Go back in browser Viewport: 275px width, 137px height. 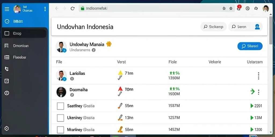[57, 8]
